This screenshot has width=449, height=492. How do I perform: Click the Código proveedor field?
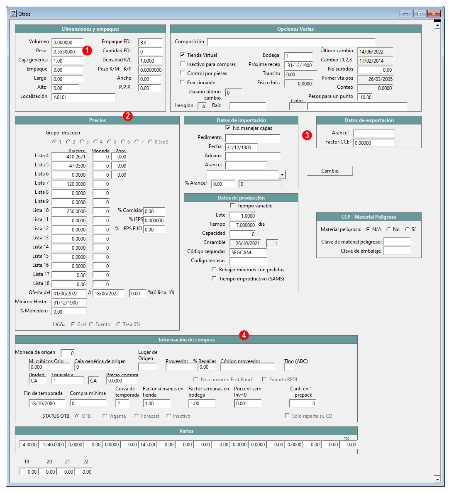coord(248,367)
